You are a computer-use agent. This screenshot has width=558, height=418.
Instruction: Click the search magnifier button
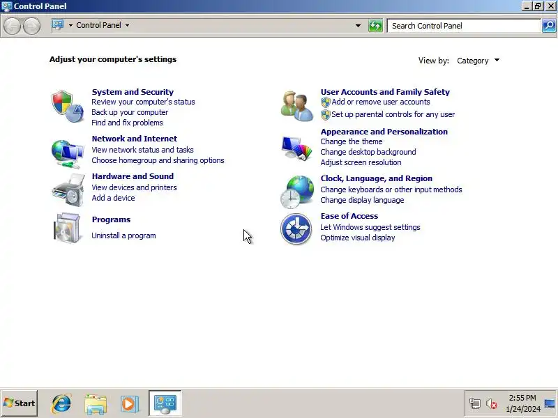pyautogui.click(x=549, y=26)
